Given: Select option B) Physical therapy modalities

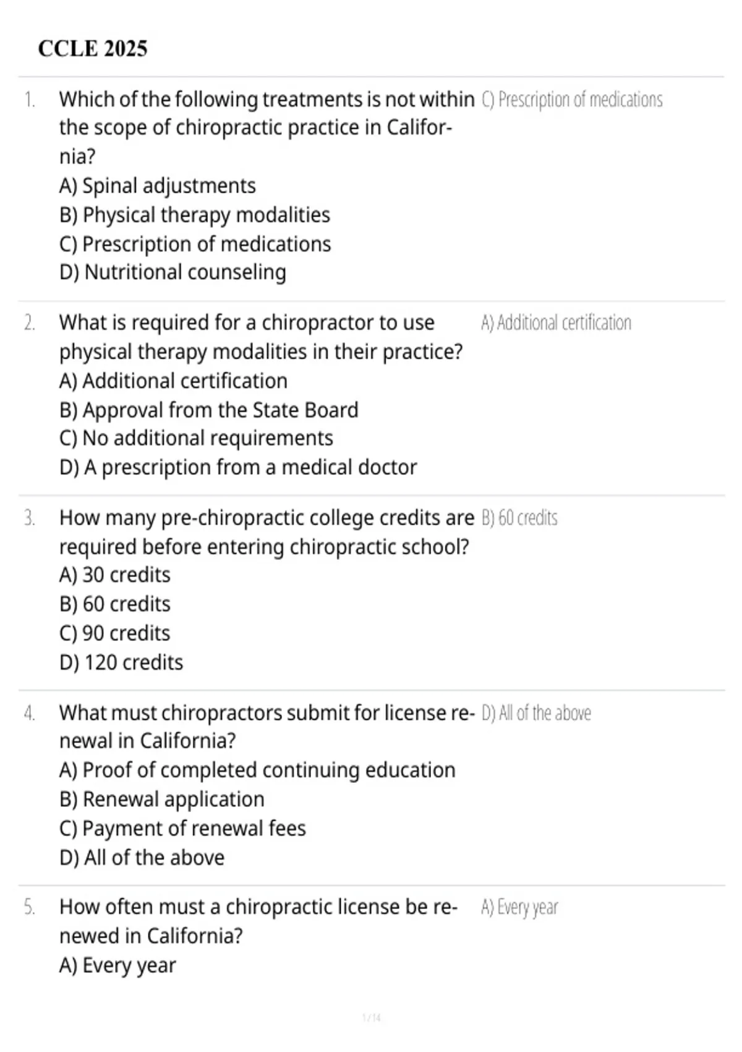Looking at the screenshot, I should coord(195,215).
